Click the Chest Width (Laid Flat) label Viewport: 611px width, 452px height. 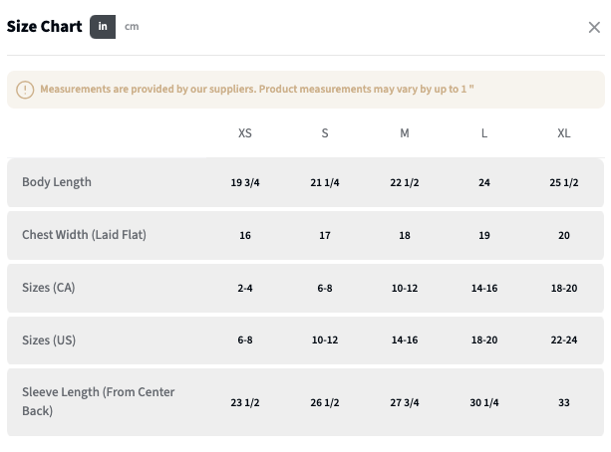coord(84,236)
